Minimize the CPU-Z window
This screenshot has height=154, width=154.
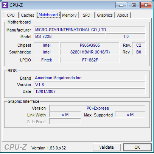[x=121, y=5]
